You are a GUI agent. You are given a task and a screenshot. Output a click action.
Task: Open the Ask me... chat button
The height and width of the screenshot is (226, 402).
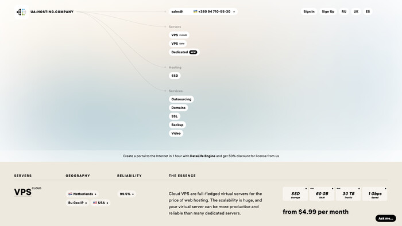coord(385,219)
